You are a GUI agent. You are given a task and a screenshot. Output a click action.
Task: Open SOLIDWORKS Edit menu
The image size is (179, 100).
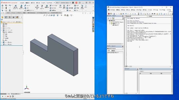(27, 3)
